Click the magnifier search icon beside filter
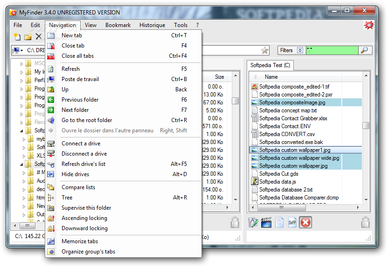 coord(365,50)
